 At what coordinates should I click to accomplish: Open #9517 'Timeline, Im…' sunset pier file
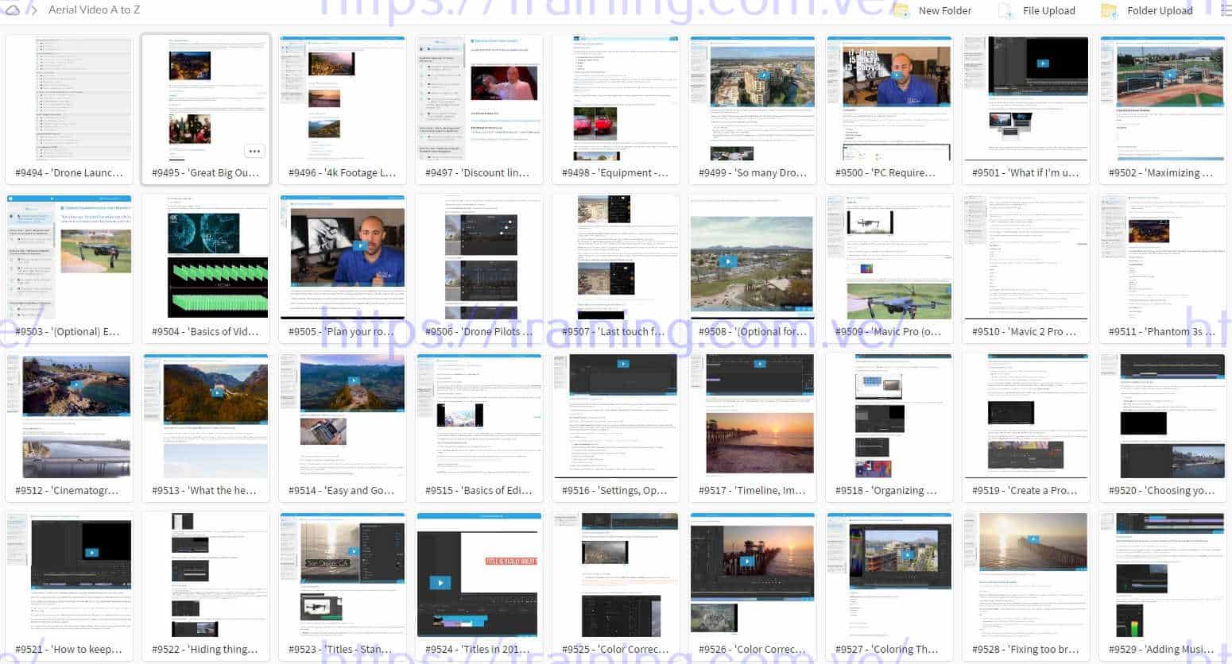(752, 417)
